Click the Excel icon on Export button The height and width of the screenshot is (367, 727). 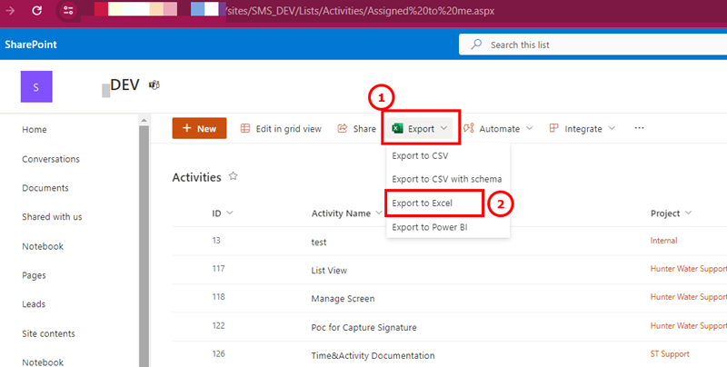click(x=397, y=128)
